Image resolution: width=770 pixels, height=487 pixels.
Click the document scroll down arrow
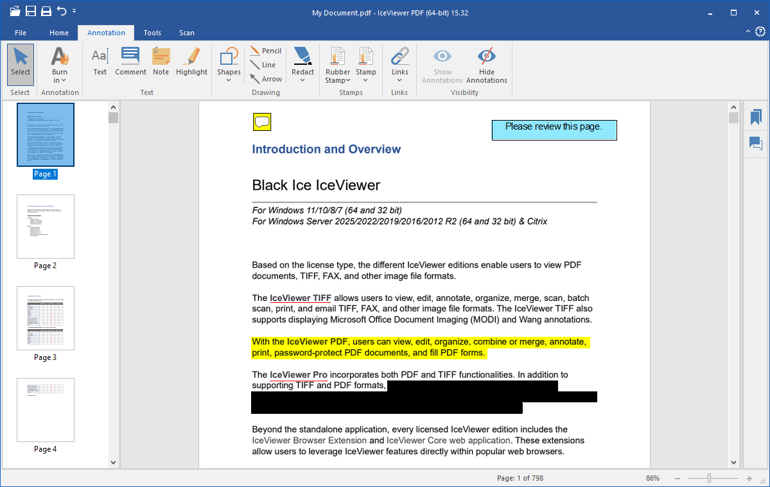pyautogui.click(x=733, y=462)
